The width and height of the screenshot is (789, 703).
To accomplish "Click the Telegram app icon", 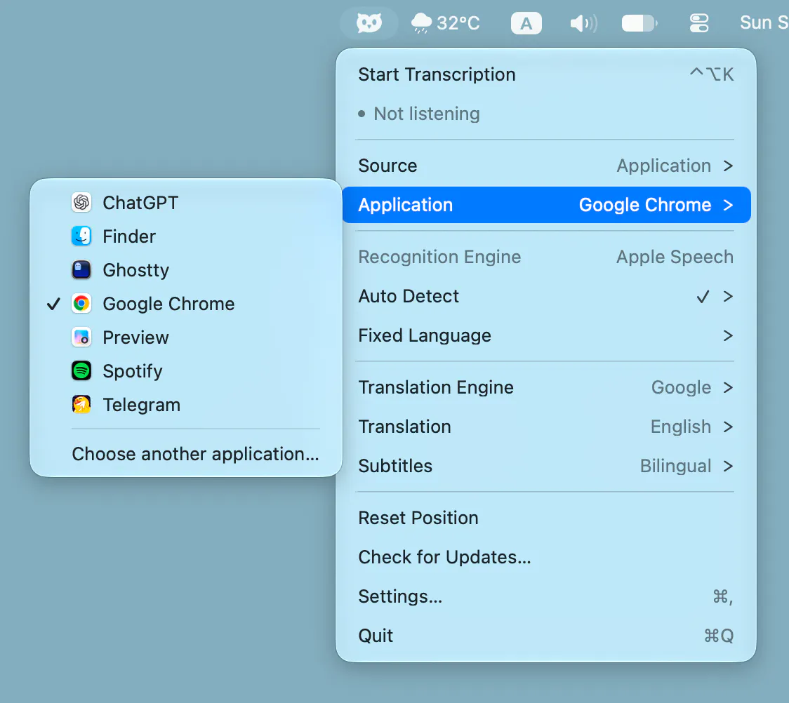I will point(81,405).
